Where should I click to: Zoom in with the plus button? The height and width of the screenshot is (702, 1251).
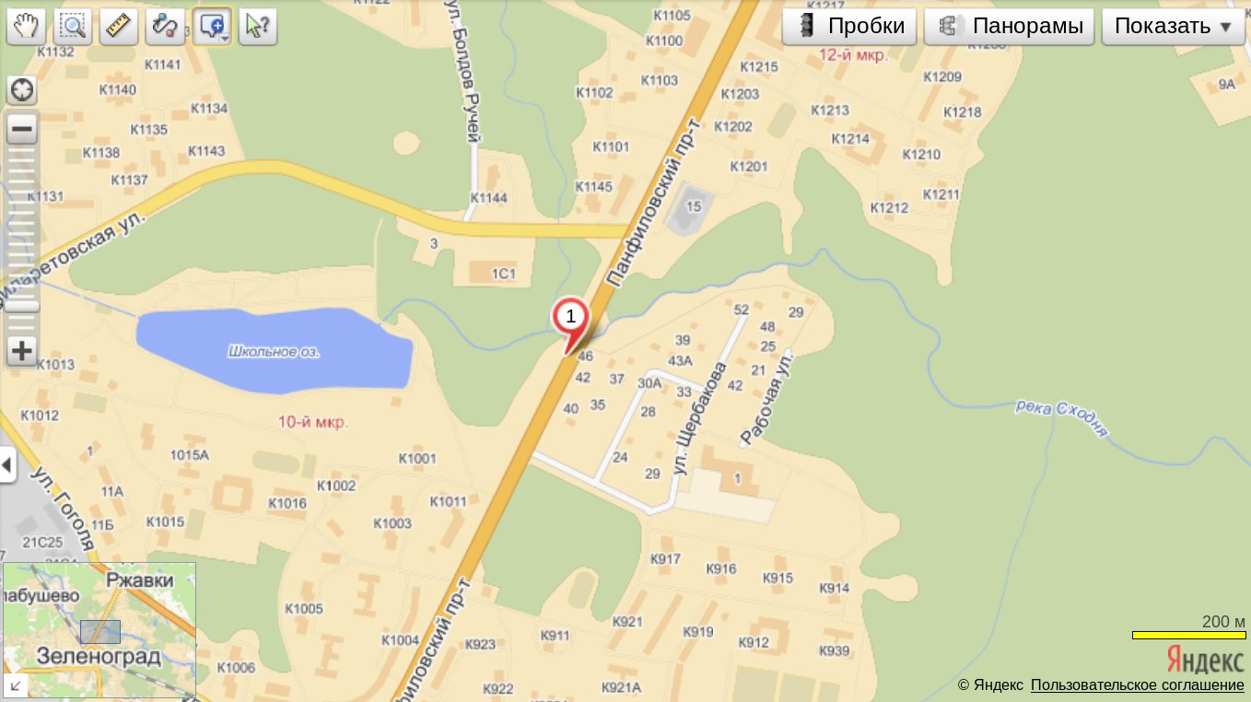click(x=21, y=351)
